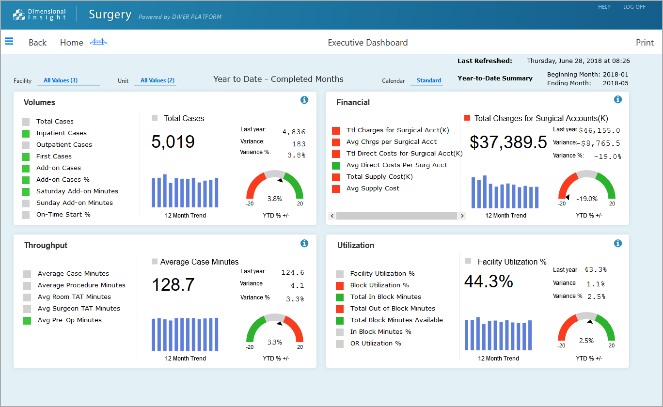Select the Inpatient Cases green indicator
This screenshot has height=407, width=663.
(27, 133)
